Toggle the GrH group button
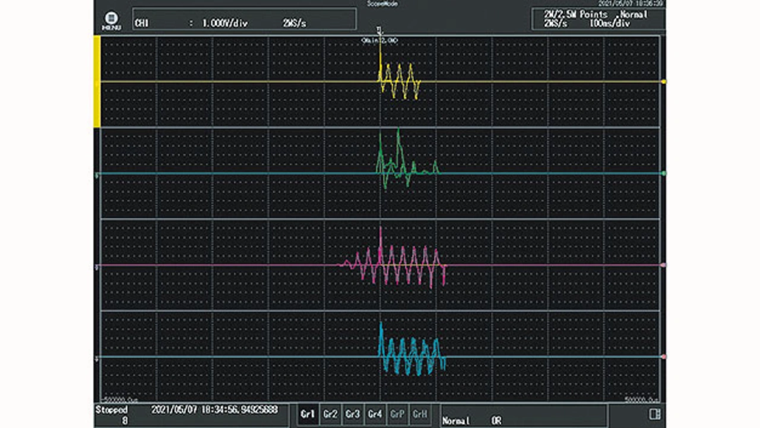Viewport: 760px width, 428px height. pos(420,414)
